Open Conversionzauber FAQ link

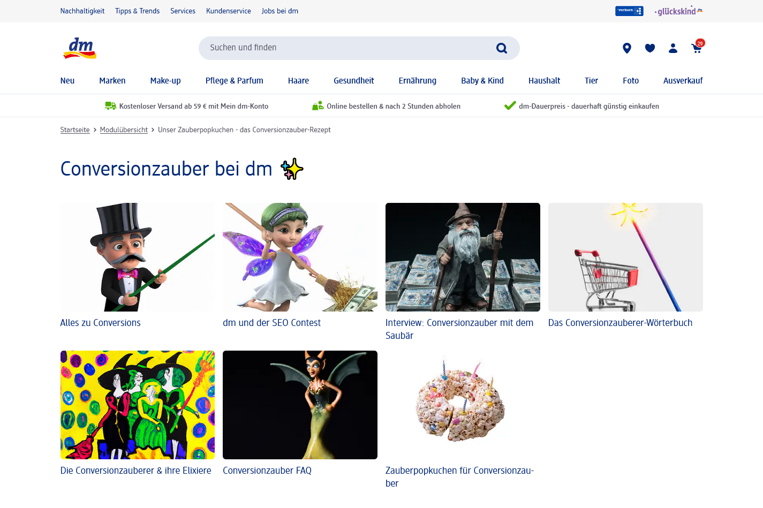point(267,471)
